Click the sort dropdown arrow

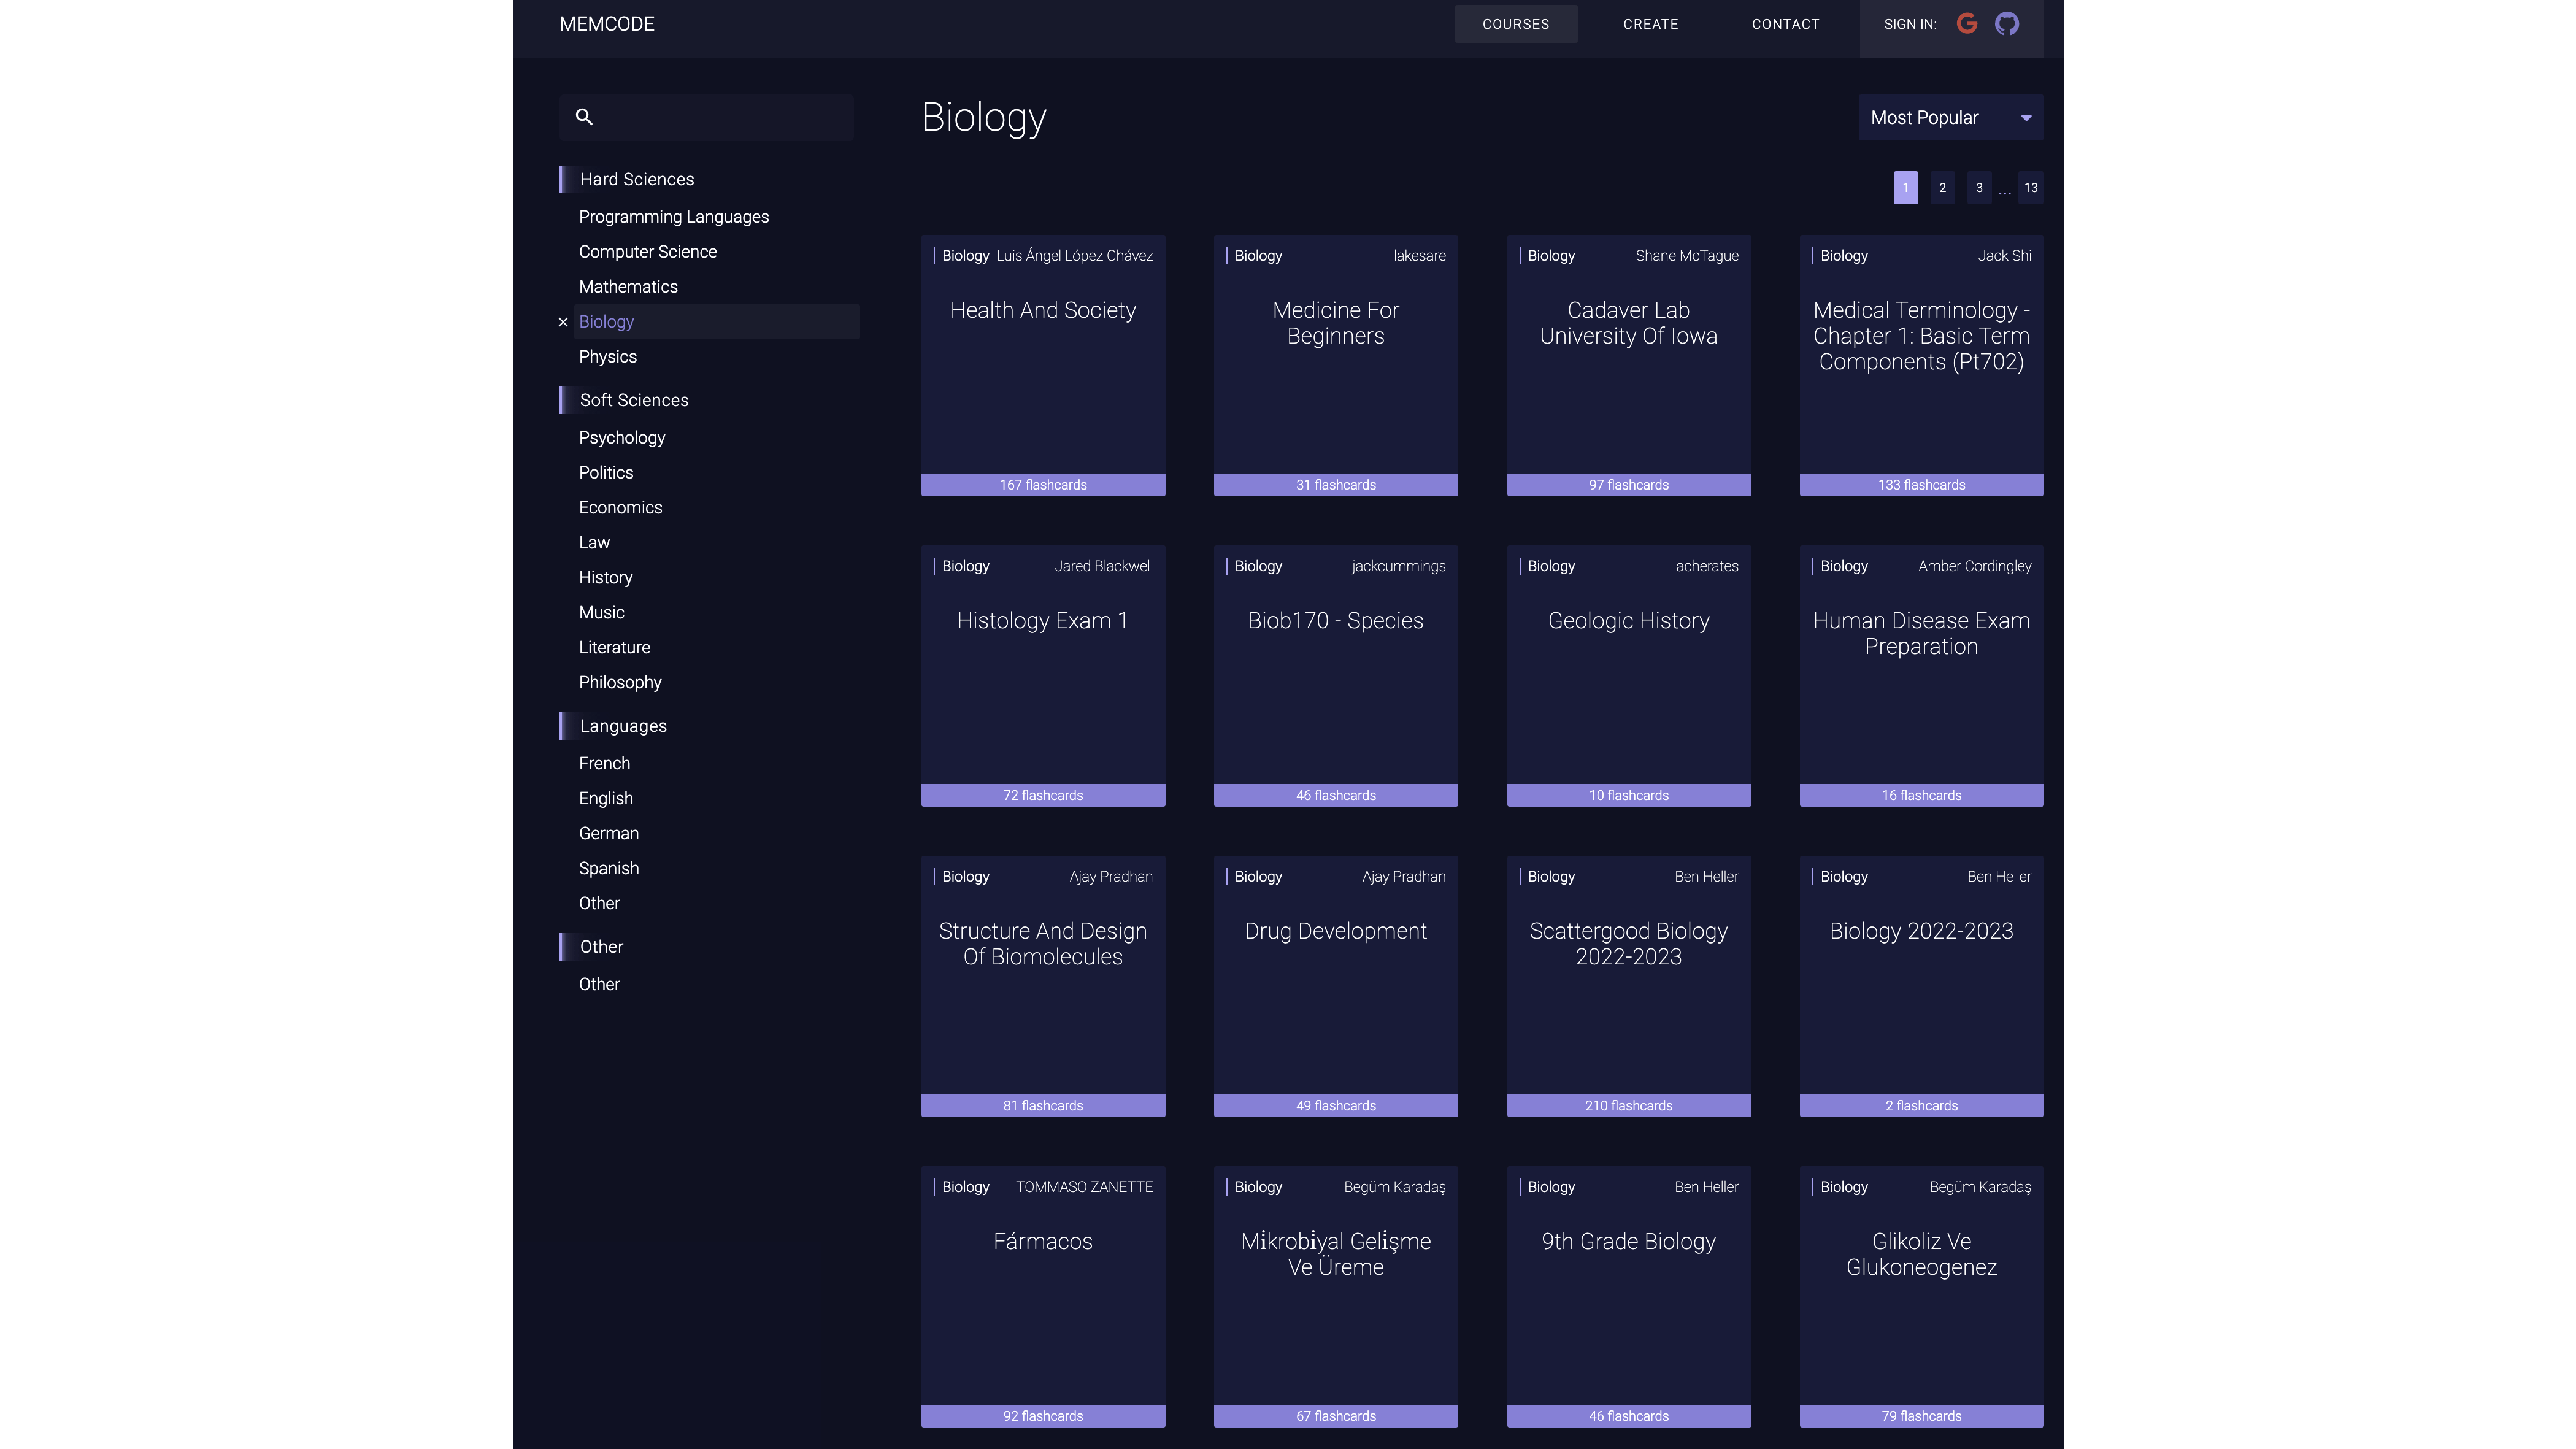tap(2026, 118)
